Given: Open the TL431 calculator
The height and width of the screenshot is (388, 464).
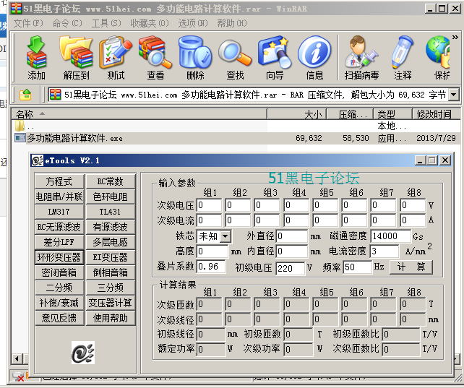Looking at the screenshot, I should click(111, 212).
